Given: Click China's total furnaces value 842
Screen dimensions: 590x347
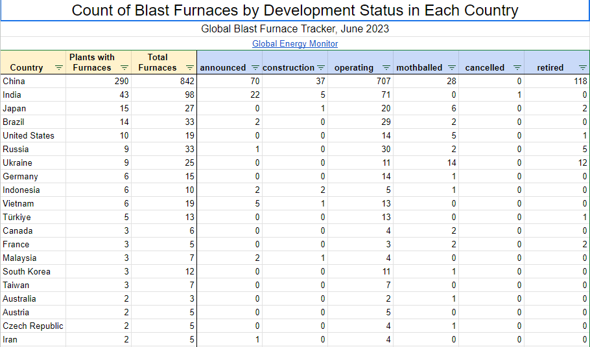Looking at the screenshot, I should (x=187, y=81).
